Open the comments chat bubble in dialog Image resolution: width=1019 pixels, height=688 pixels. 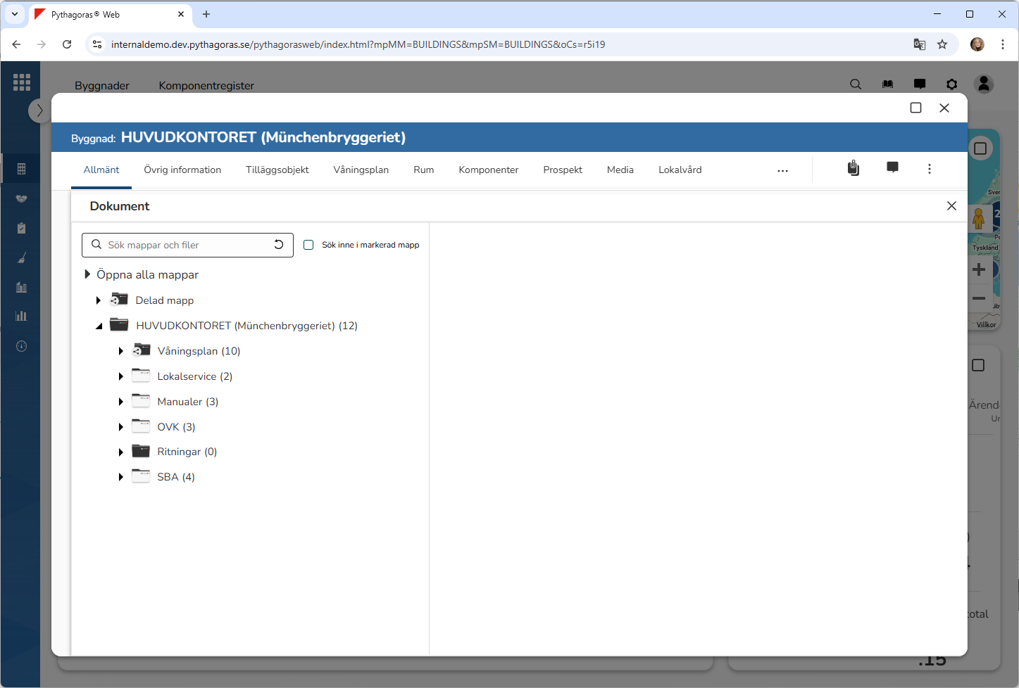(x=892, y=167)
